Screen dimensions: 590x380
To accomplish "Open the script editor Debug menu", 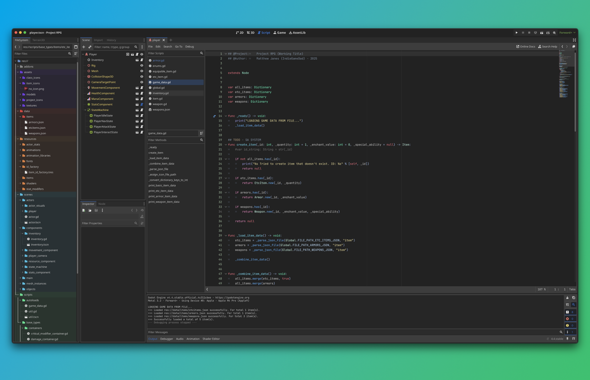I will tap(189, 47).
